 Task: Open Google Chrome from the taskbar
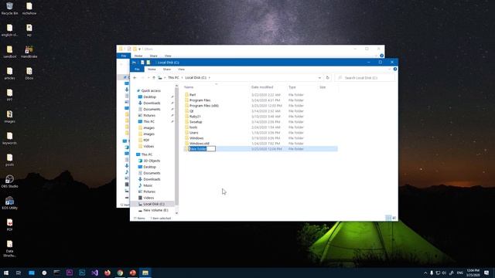(x=120, y=273)
